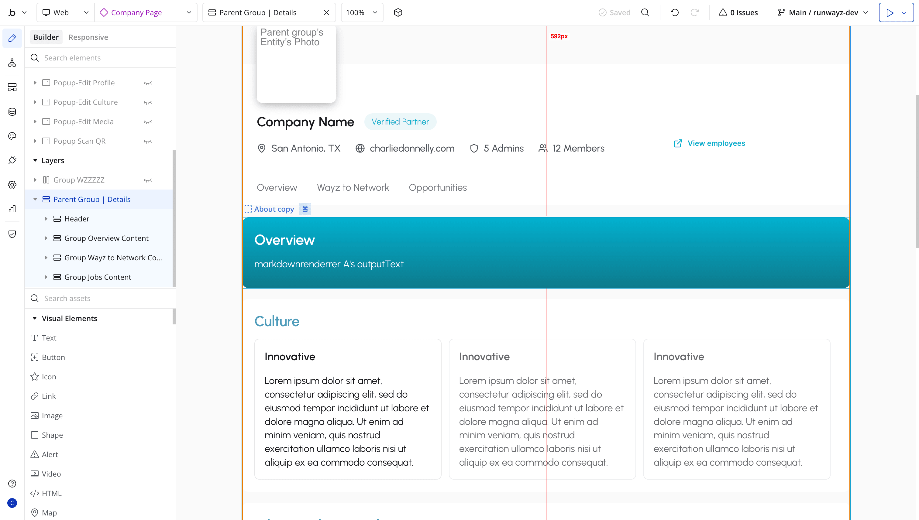
Task: Toggle visibility of Group WZZZZZ
Action: [x=148, y=180]
